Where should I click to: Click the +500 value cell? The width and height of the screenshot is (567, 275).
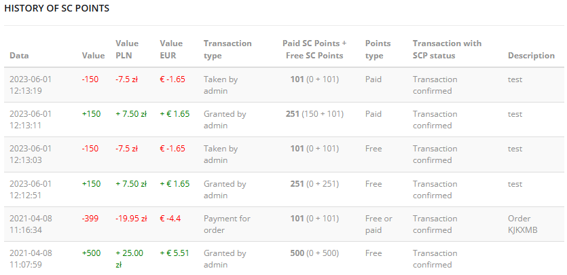tap(91, 253)
